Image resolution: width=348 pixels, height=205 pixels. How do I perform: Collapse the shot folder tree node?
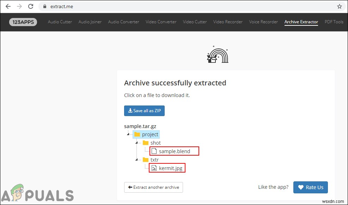[136, 143]
